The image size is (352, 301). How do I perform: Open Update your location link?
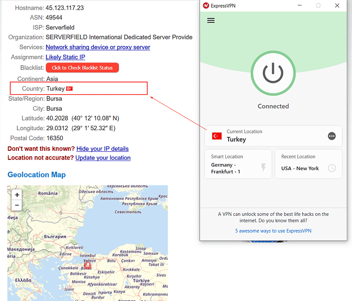point(103,158)
